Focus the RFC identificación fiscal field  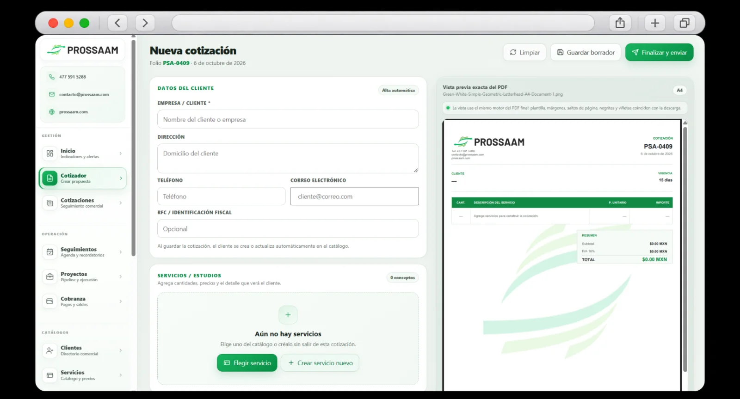(x=288, y=229)
